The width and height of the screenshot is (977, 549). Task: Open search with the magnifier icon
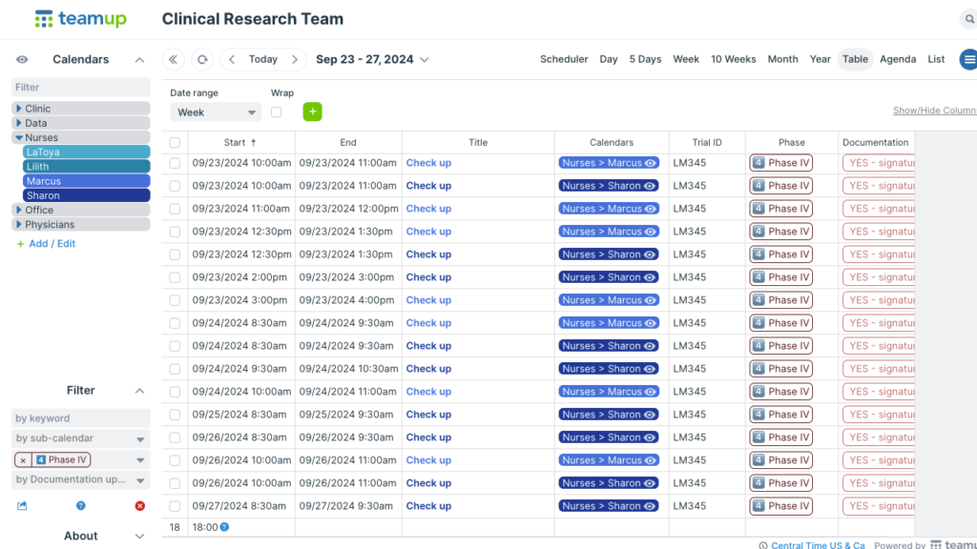point(969,19)
